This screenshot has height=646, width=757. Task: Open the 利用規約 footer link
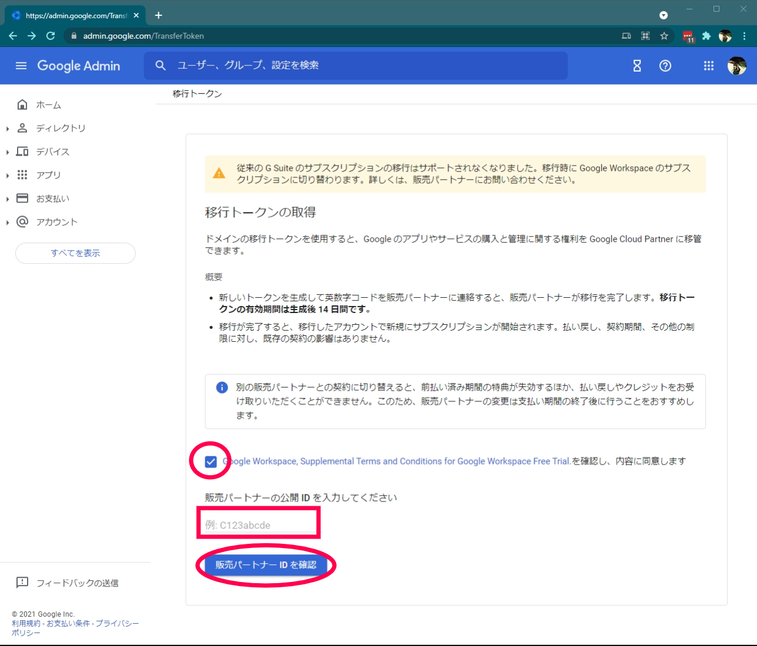(26, 623)
